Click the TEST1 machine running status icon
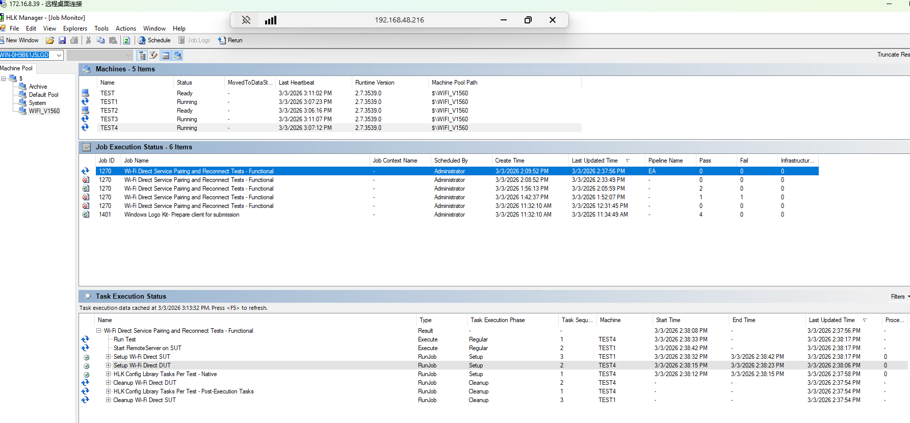This screenshot has height=423, width=910. pos(85,102)
